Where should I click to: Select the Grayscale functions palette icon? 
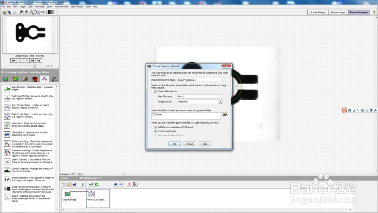tap(25, 79)
